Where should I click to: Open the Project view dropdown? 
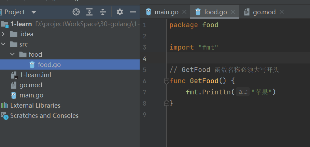click(33, 13)
